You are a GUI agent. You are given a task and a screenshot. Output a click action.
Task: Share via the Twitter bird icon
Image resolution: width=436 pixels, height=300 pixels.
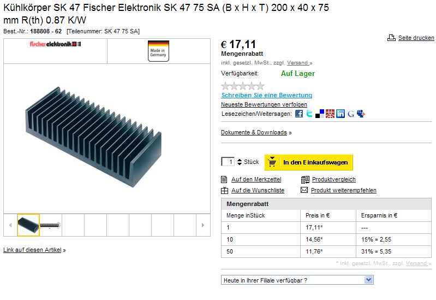pos(309,114)
